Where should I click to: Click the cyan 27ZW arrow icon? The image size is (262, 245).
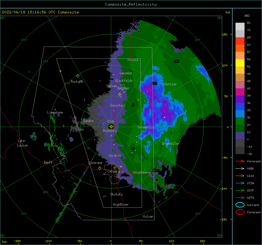coord(240,183)
